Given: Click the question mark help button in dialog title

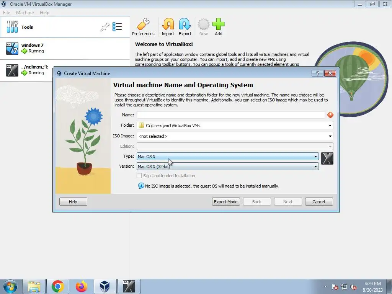Looking at the screenshot, I should 317,73.
